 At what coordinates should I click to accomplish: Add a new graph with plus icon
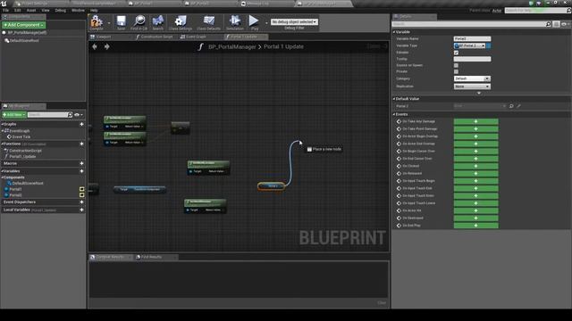(81, 124)
